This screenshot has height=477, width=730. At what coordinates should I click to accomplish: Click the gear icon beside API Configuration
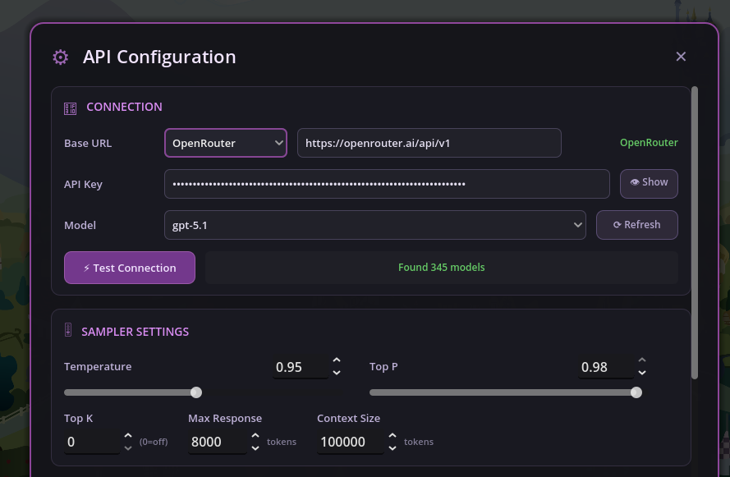[x=60, y=57]
